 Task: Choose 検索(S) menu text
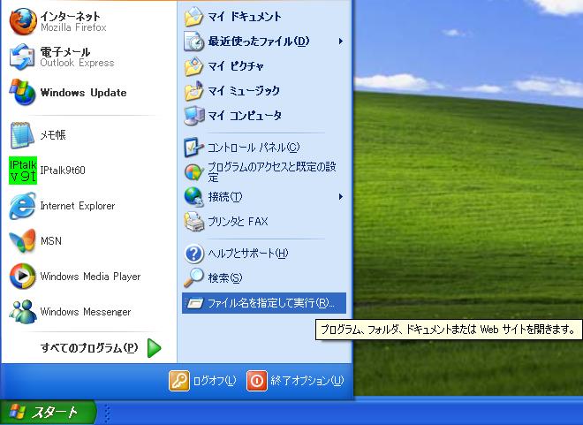click(225, 278)
